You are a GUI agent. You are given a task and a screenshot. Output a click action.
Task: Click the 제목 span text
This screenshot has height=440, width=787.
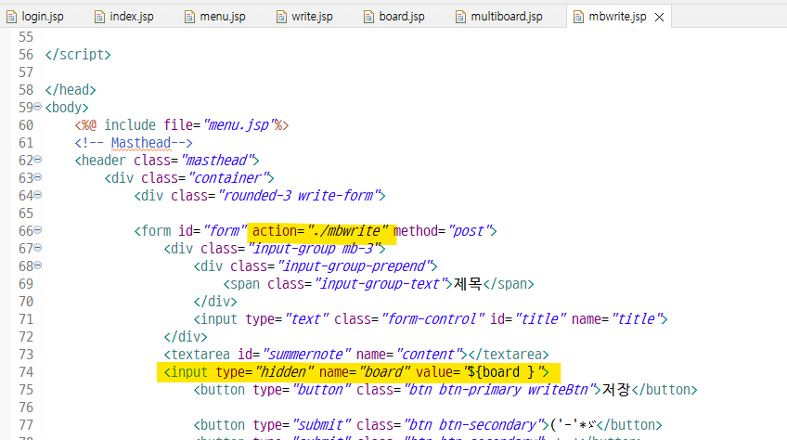click(x=468, y=284)
